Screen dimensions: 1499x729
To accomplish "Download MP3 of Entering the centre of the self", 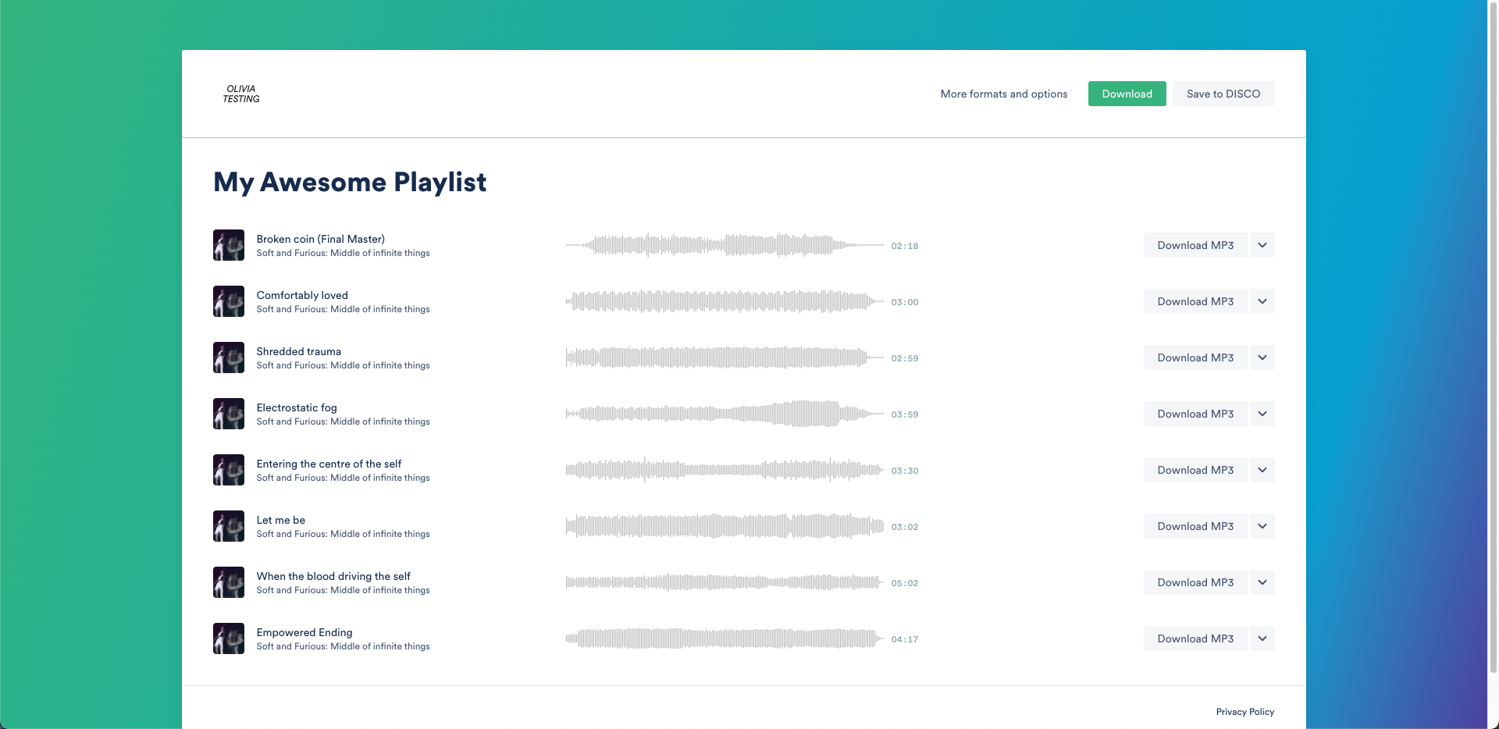I will point(1195,470).
